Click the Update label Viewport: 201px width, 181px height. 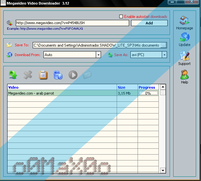(x=184, y=45)
